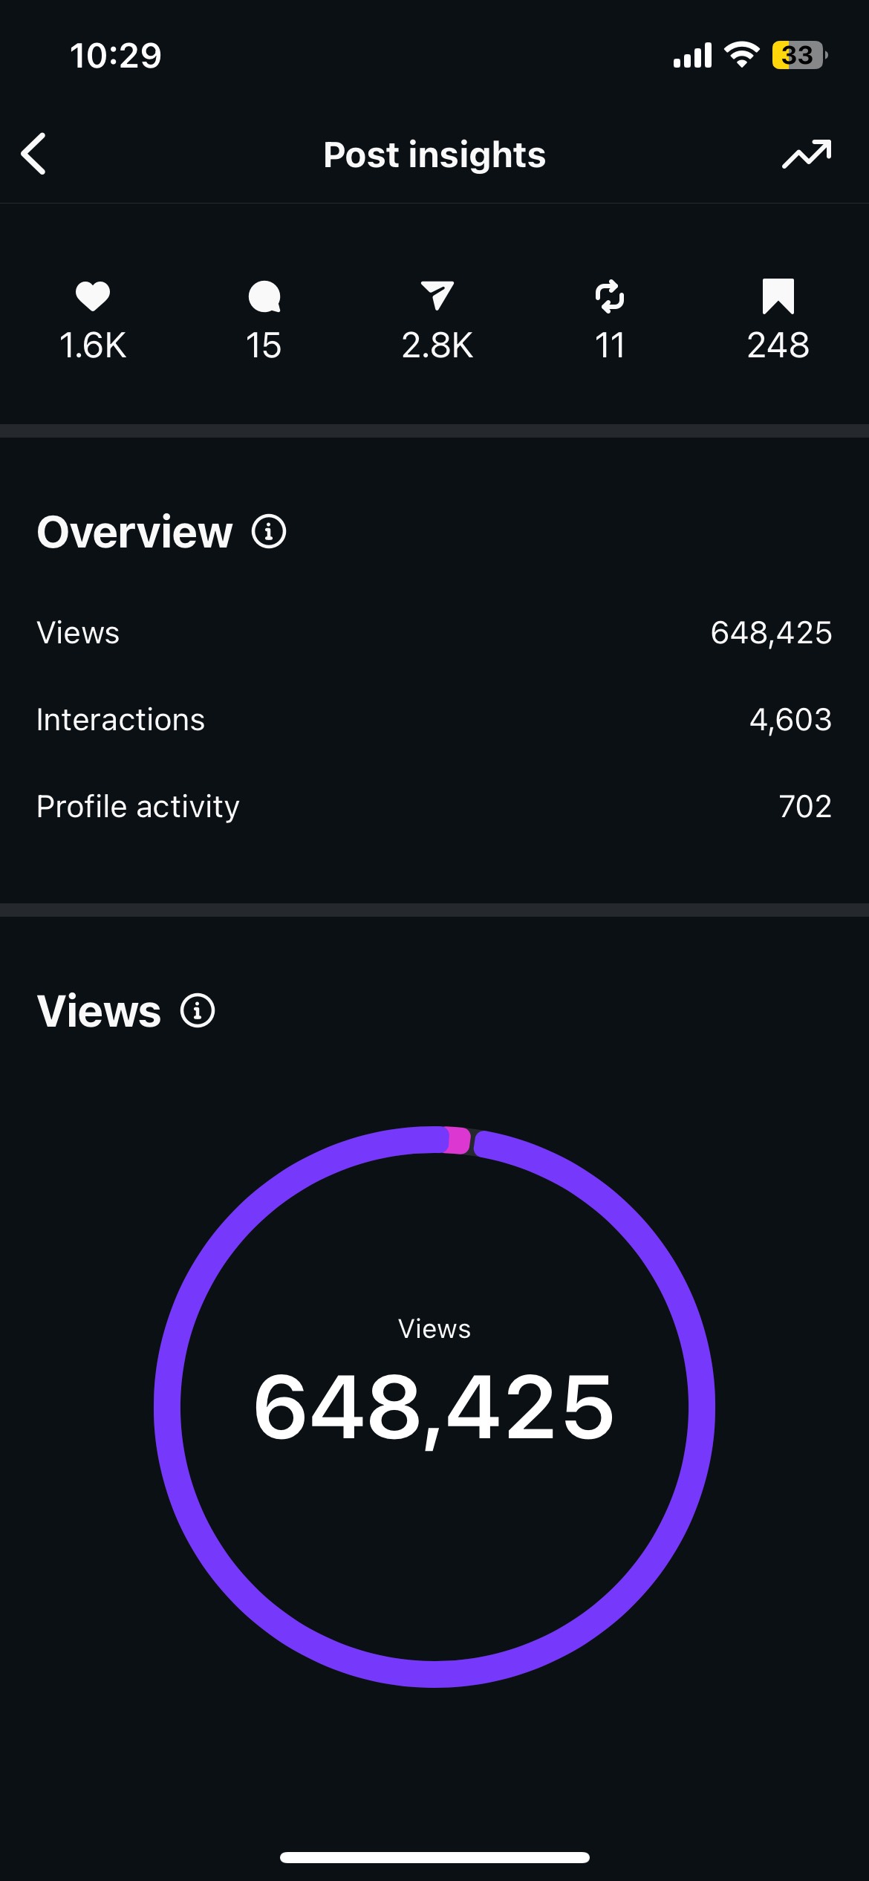
Task: Tap the home indicator bar
Action: coord(434,1857)
